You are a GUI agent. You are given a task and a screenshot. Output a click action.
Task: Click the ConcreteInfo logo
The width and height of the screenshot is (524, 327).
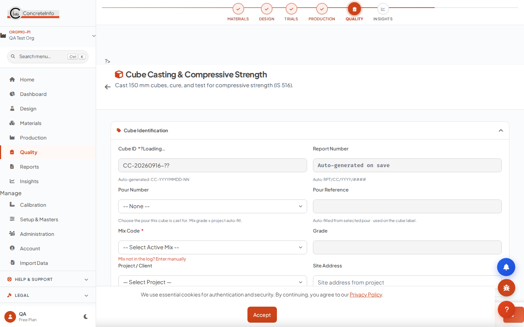(x=33, y=13)
